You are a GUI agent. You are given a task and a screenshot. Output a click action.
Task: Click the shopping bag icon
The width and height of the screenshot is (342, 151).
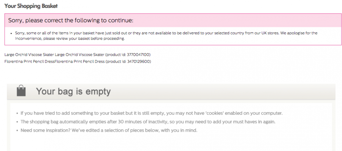click(21, 91)
